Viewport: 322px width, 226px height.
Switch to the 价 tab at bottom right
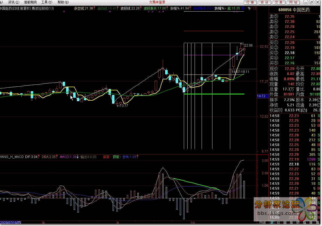[x=279, y=223]
